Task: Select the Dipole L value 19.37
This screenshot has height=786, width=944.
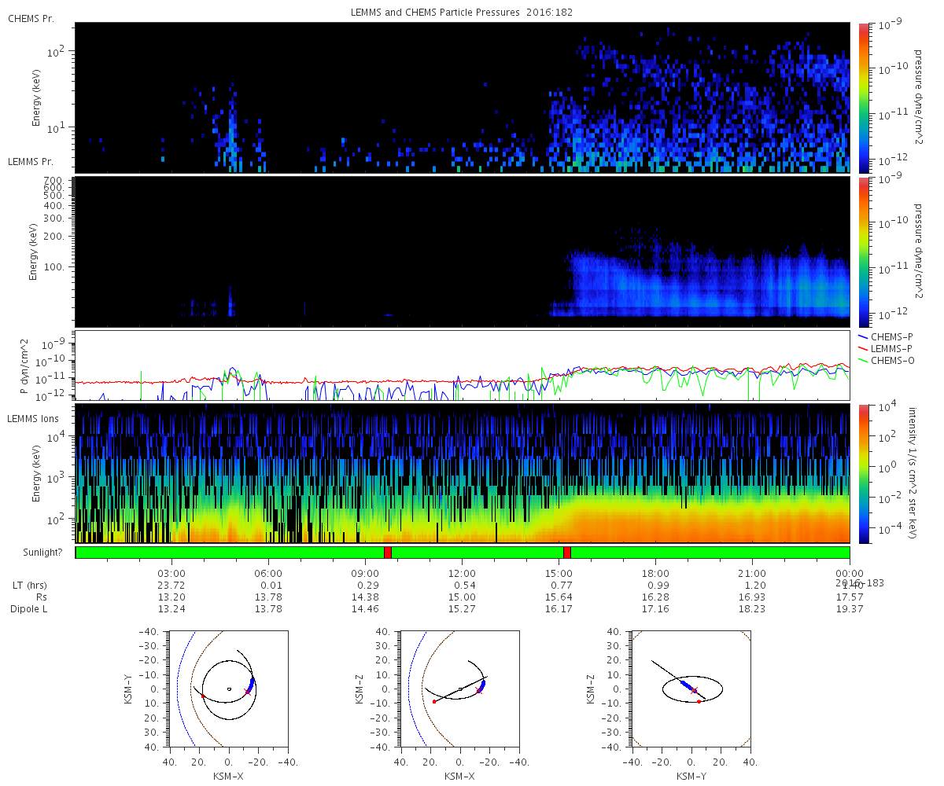Action: pyautogui.click(x=850, y=609)
